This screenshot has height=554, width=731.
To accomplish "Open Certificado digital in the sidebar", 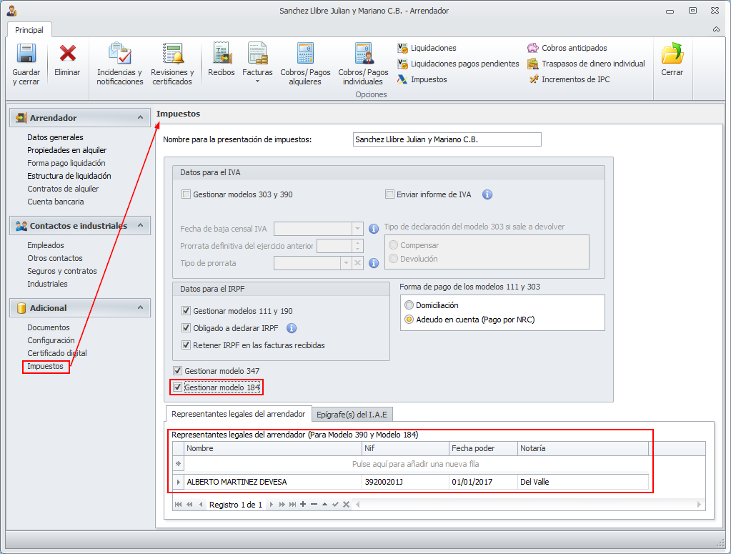I will click(x=57, y=353).
